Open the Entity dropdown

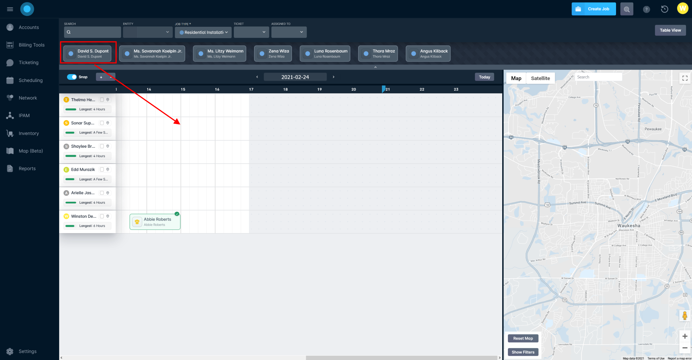tap(148, 32)
